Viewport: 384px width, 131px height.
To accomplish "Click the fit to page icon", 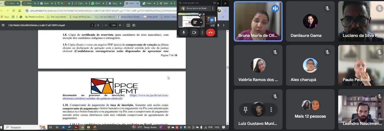I will [128, 25].
